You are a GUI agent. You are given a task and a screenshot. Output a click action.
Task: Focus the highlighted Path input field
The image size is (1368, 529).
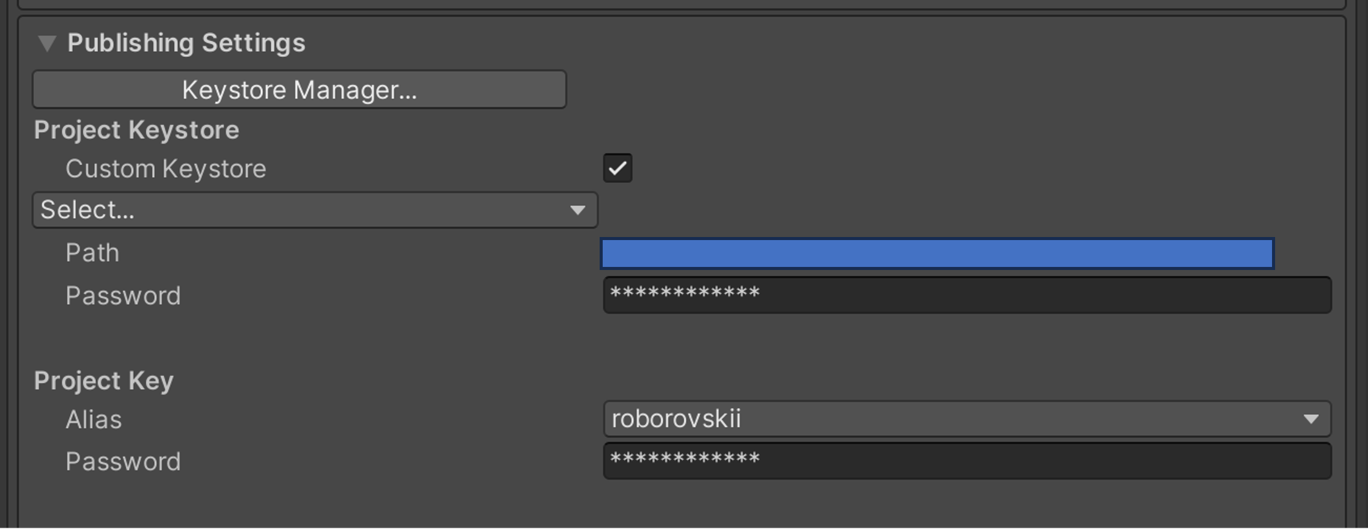(x=937, y=254)
